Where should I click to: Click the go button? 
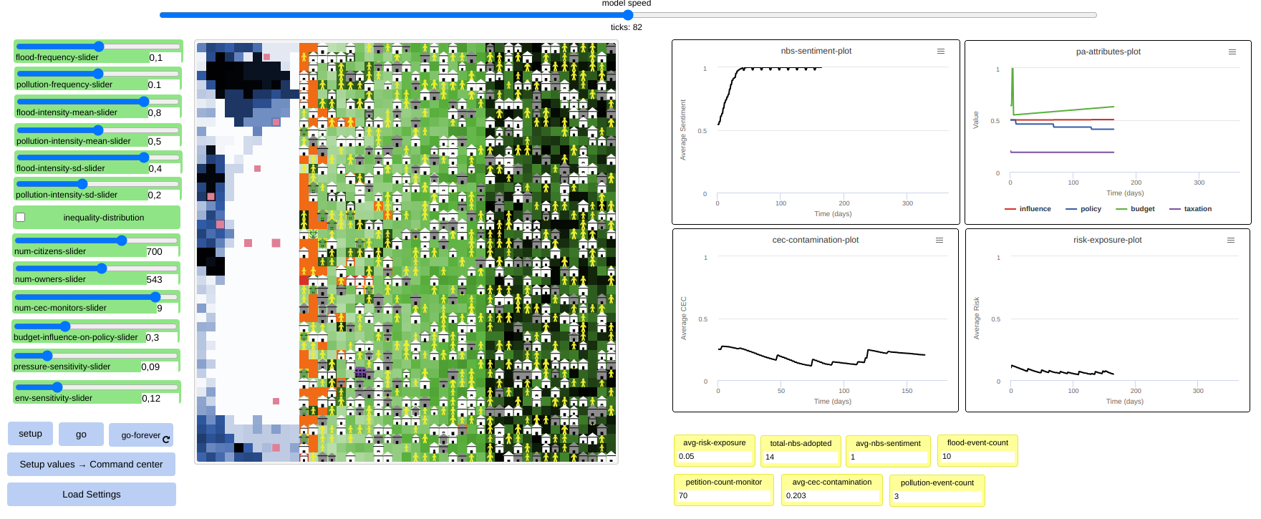(81, 435)
